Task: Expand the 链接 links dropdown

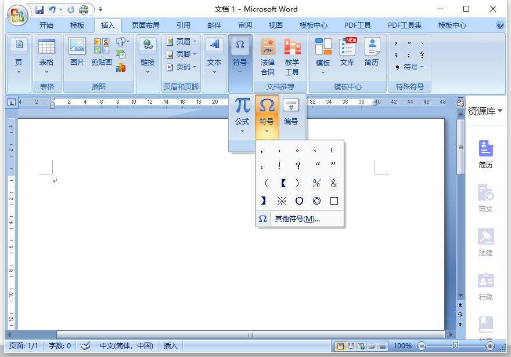Action: pos(147,56)
